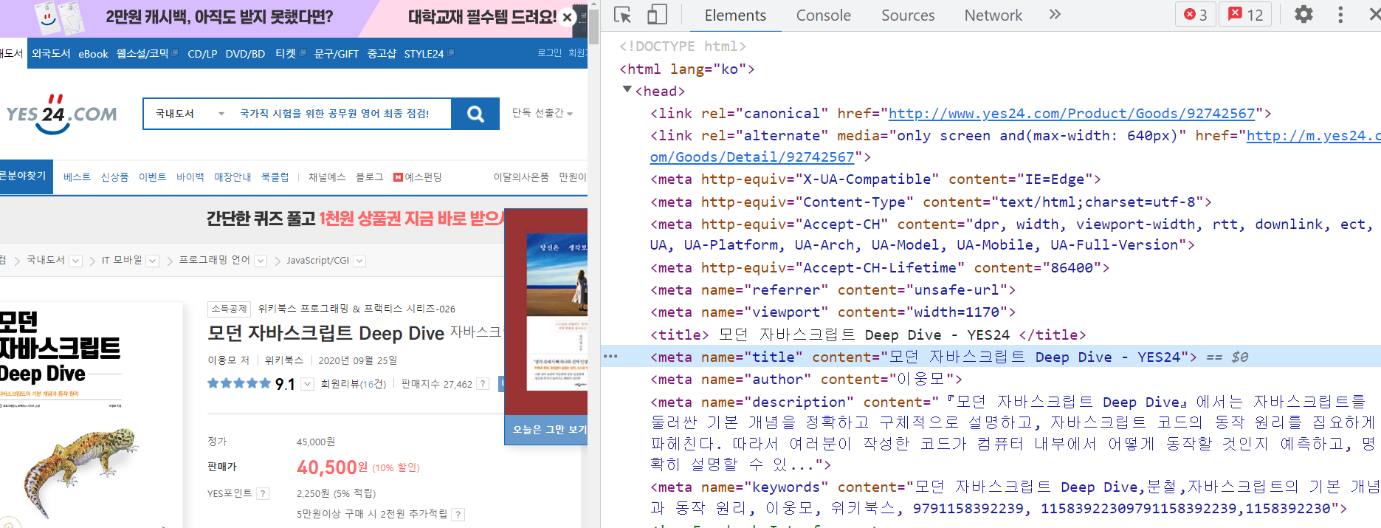Open the eBook menu item

click(x=93, y=54)
